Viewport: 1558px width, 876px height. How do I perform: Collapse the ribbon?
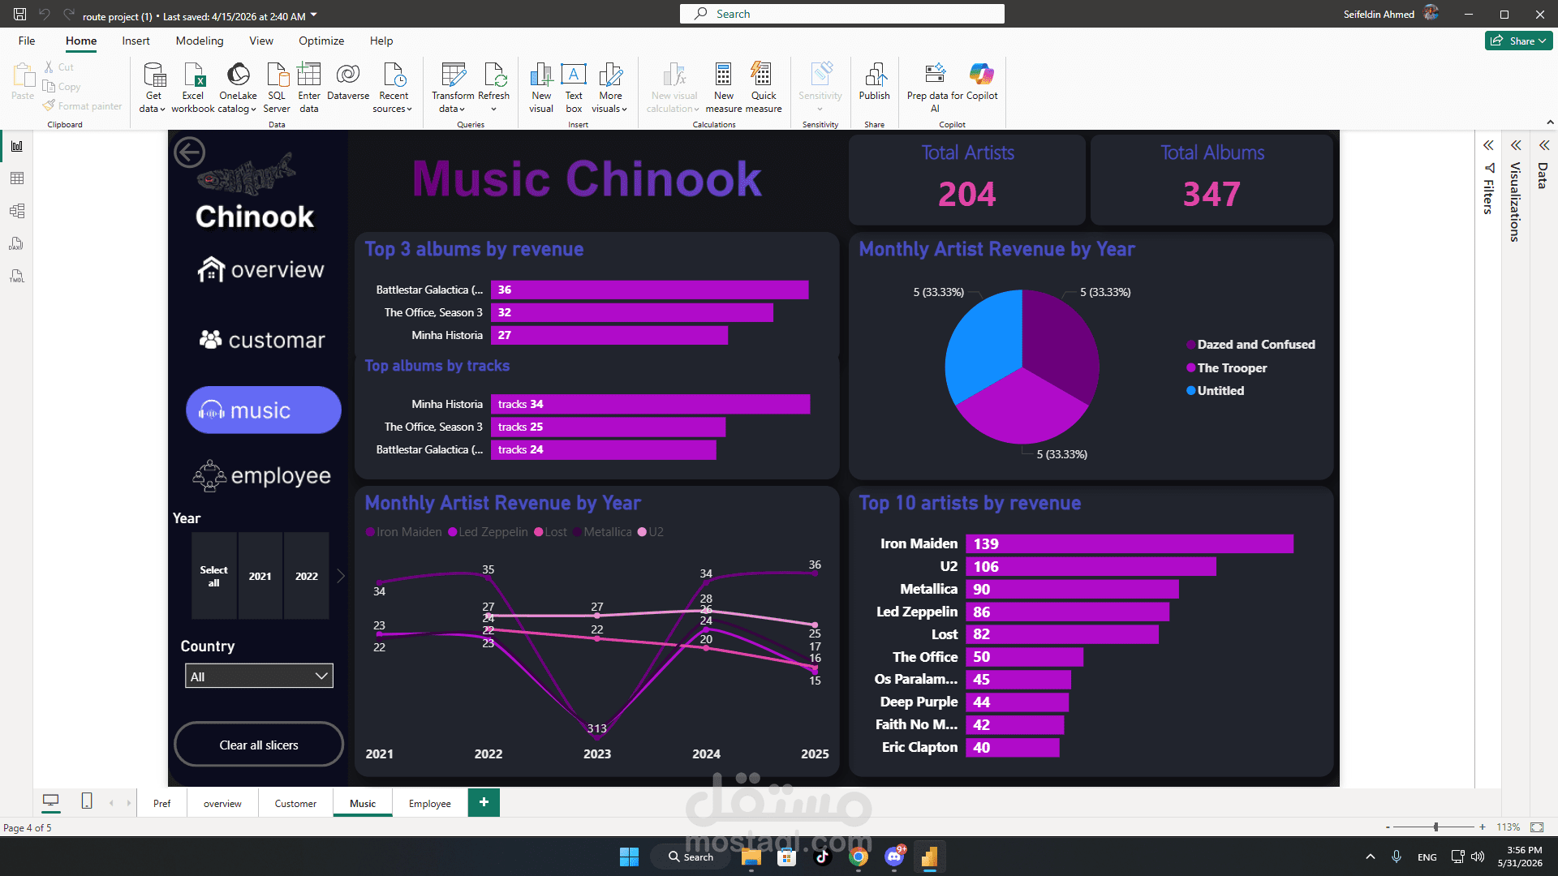(1550, 123)
